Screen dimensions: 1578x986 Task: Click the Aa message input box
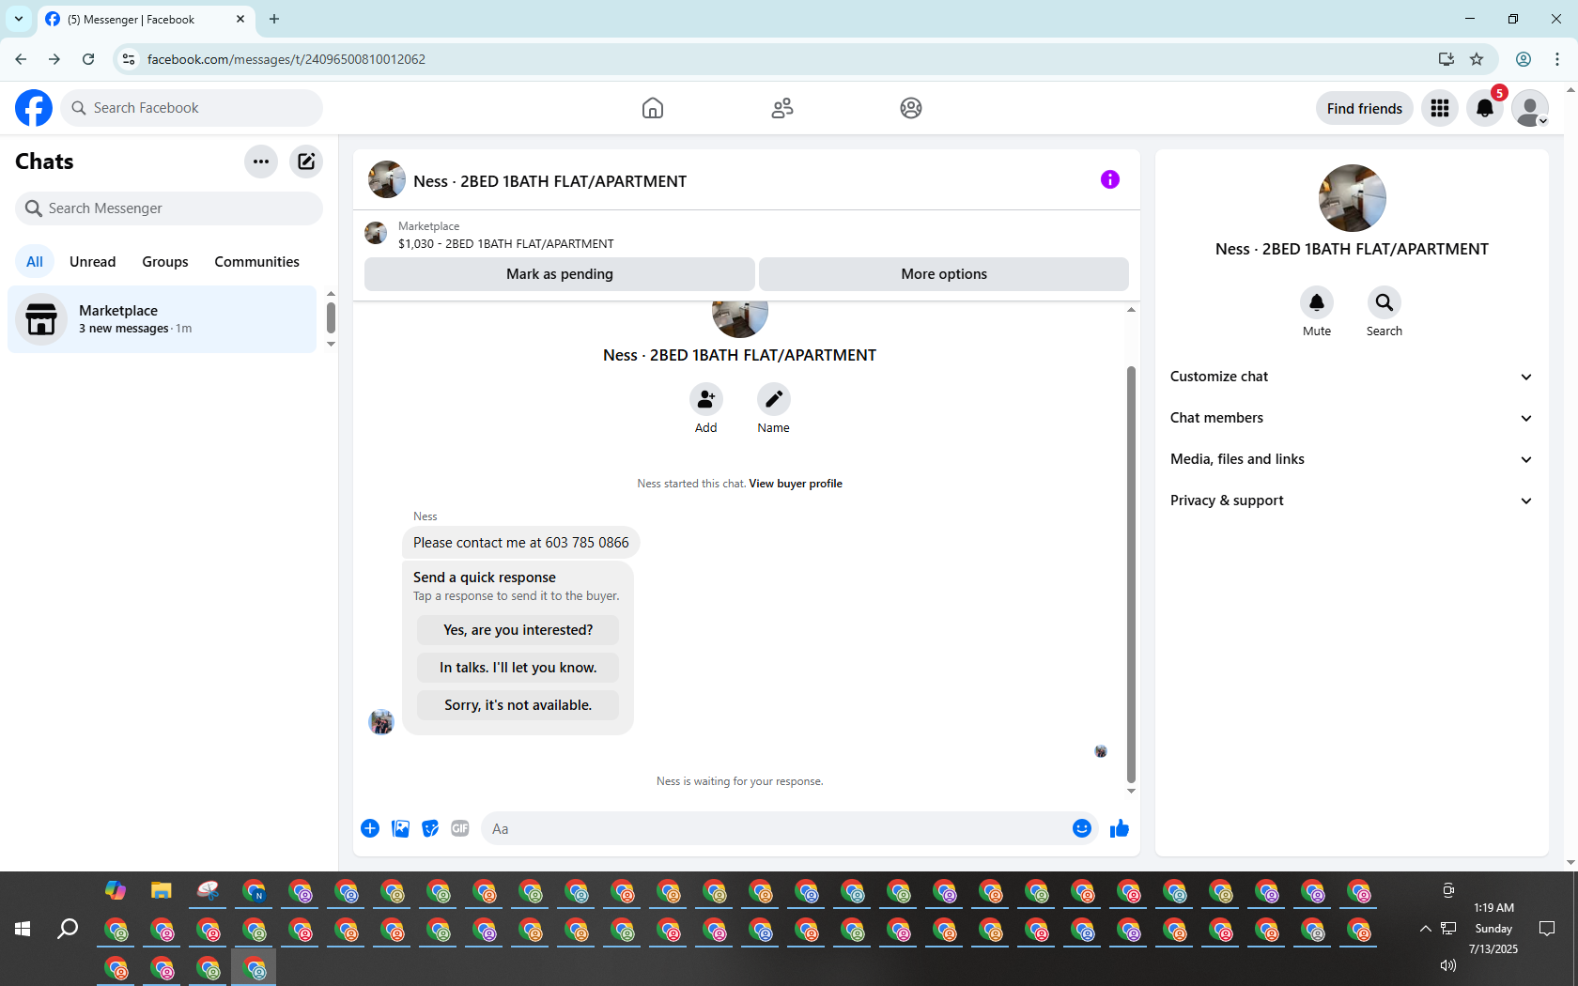pos(775,828)
